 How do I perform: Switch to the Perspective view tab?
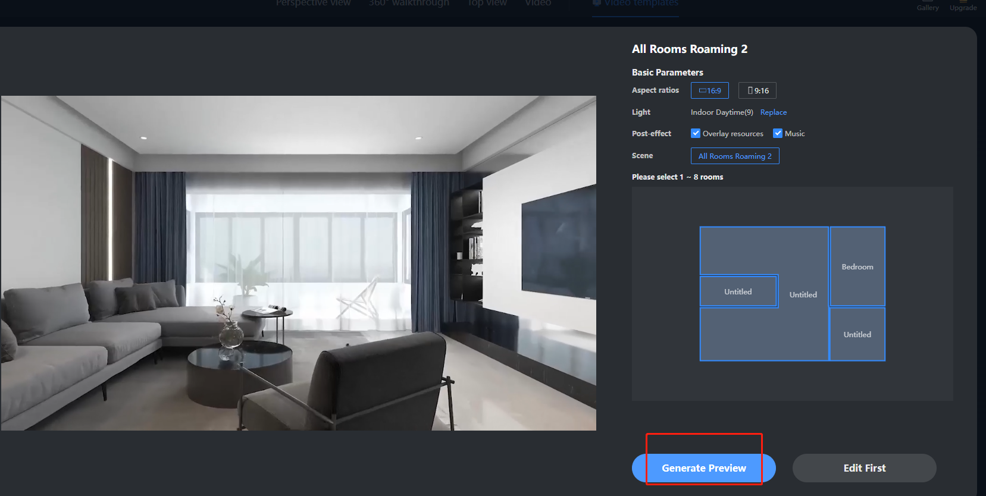313,4
